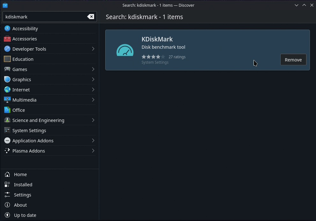Open the Accessibility category icon
316x221 pixels.
[x=7, y=29]
